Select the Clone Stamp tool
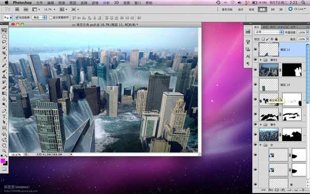Image resolution: width=310 pixels, height=194 pixels. (x=4, y=77)
